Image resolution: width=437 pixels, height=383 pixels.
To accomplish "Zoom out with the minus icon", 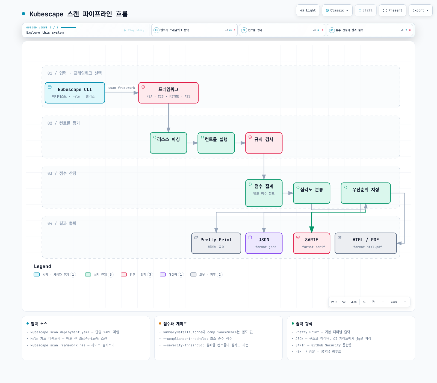I will click(x=383, y=302).
